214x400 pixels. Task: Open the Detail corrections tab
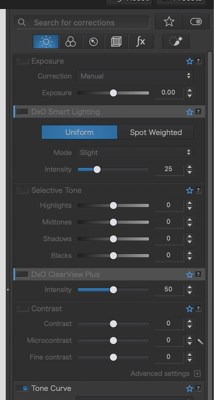point(94,42)
